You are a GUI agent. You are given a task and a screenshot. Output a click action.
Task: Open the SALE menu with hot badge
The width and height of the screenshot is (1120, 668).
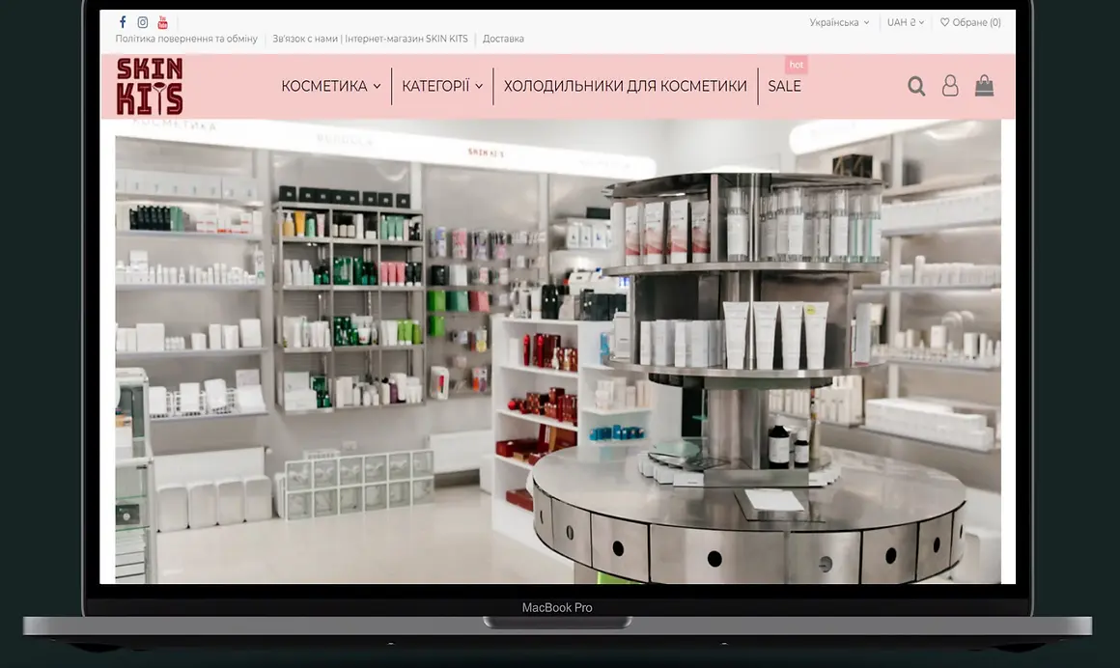(784, 86)
